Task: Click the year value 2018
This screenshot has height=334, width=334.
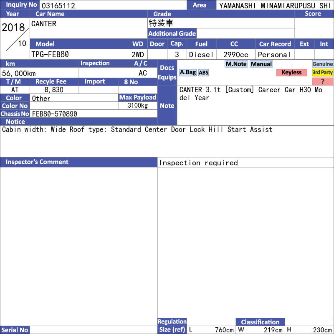Action: 13,27
